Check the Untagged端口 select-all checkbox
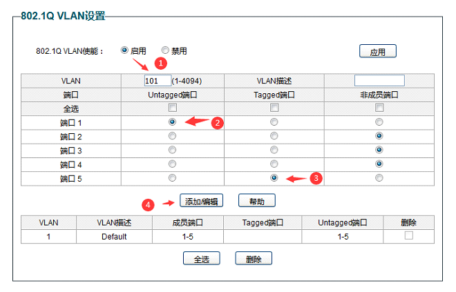 tap(172, 108)
